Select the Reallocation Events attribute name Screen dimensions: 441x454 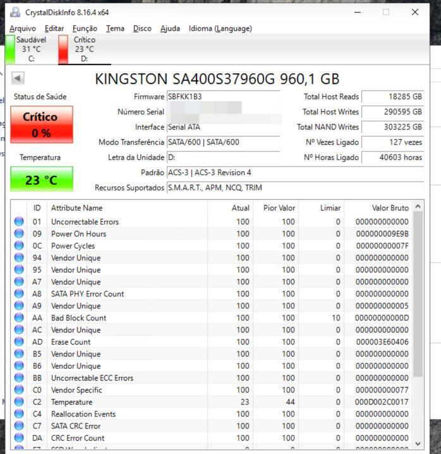pyautogui.click(x=83, y=414)
